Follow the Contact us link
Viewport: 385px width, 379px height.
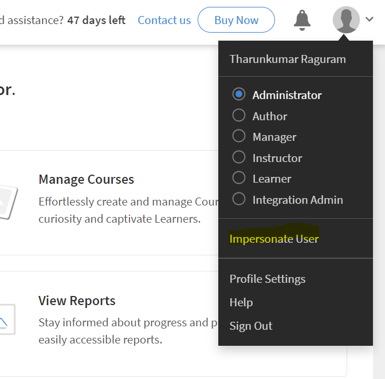click(164, 20)
